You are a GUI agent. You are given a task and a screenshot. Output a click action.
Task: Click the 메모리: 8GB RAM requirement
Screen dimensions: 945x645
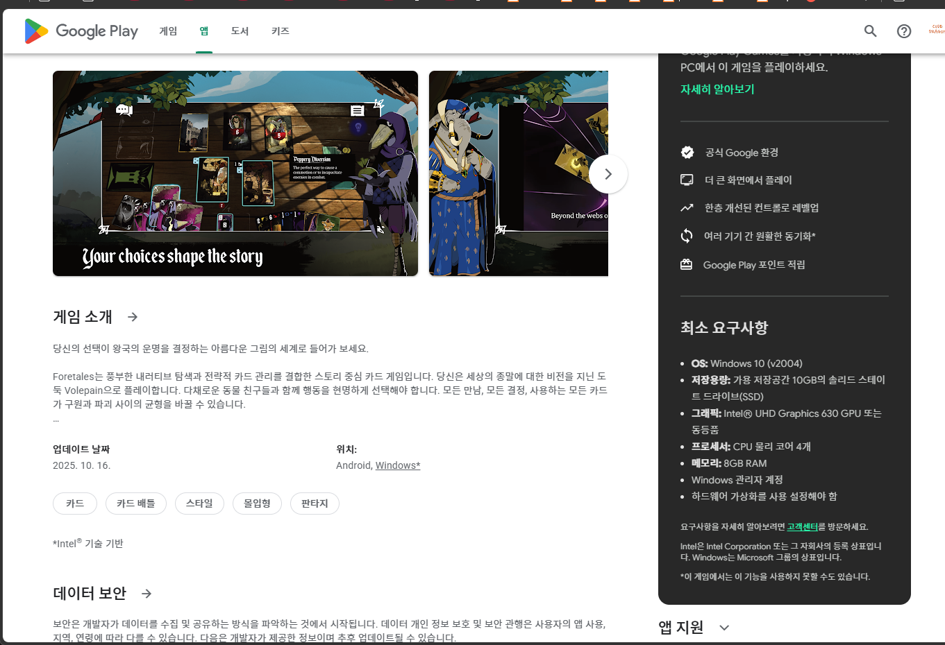pos(729,463)
